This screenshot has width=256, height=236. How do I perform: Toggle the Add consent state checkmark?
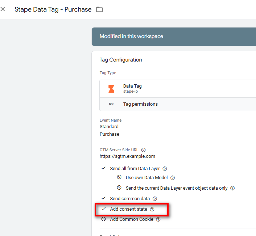(x=104, y=209)
